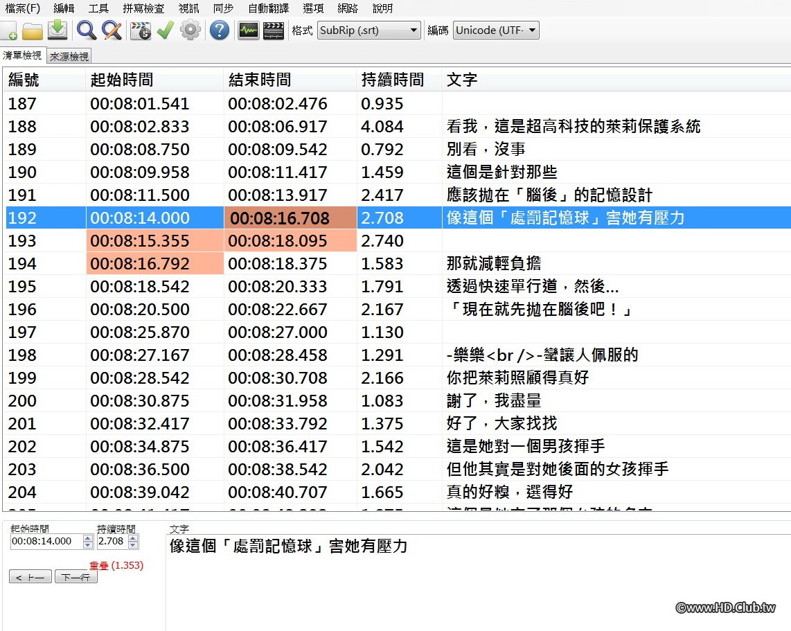The width and height of the screenshot is (791, 631).
Task: Run the spell check
Action: pyautogui.click(x=165, y=30)
